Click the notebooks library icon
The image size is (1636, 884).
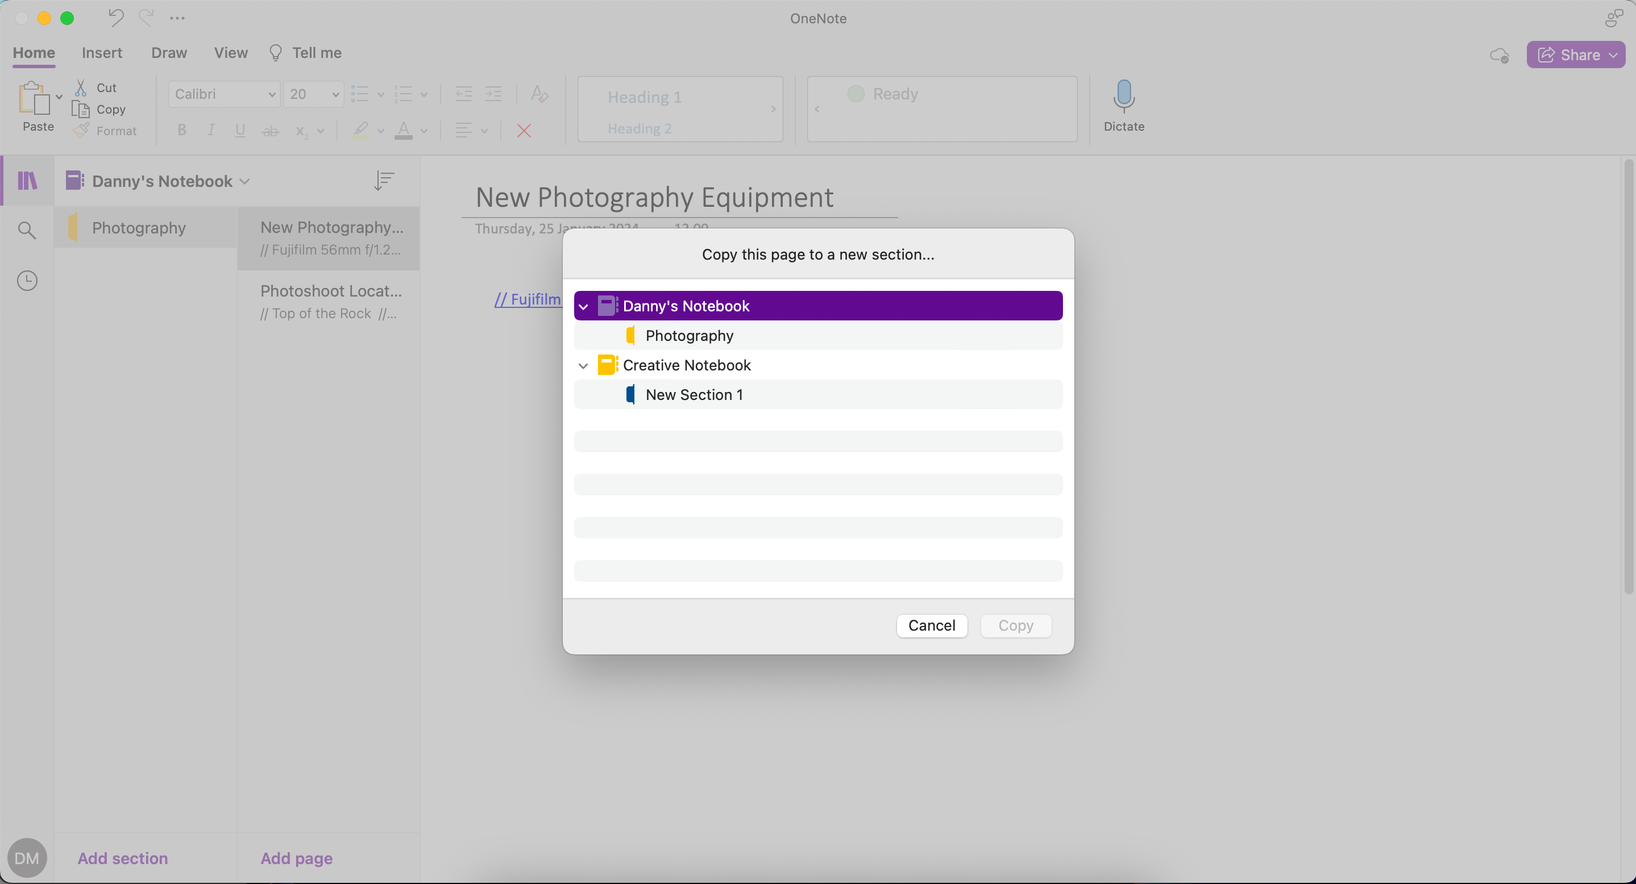(27, 181)
